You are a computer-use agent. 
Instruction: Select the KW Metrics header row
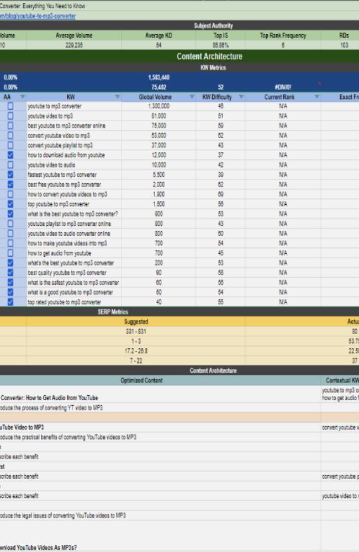coord(213,67)
